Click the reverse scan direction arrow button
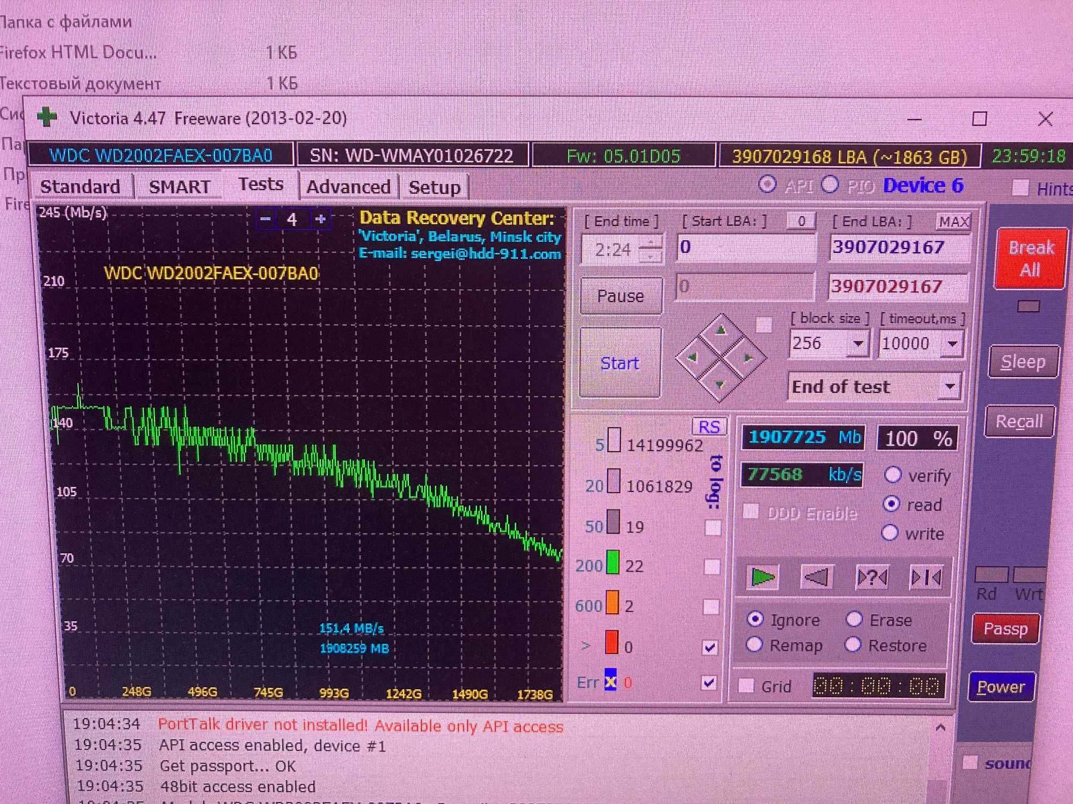 [x=817, y=577]
